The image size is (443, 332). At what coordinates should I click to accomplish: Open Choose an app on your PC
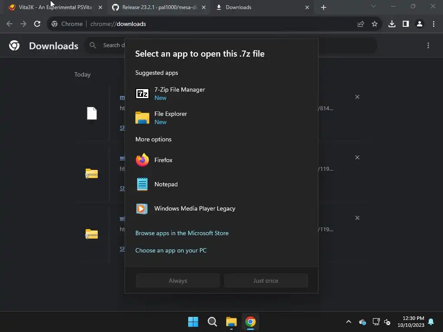click(171, 250)
